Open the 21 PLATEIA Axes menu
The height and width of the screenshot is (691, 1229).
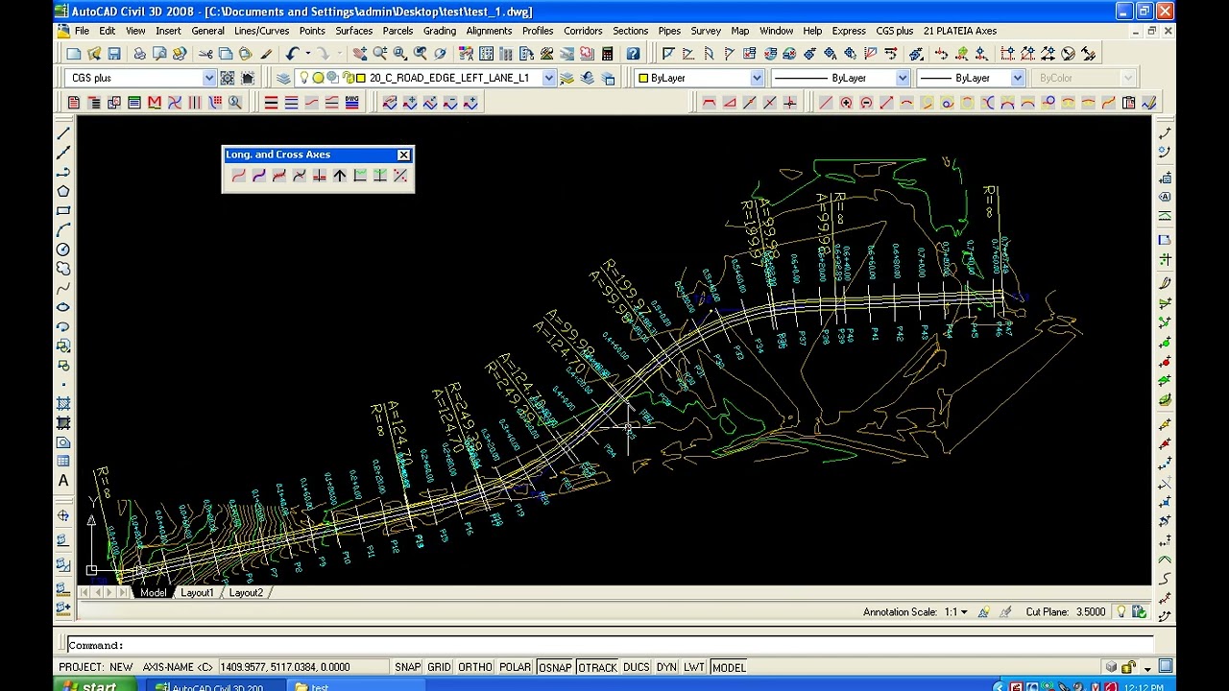click(x=960, y=31)
